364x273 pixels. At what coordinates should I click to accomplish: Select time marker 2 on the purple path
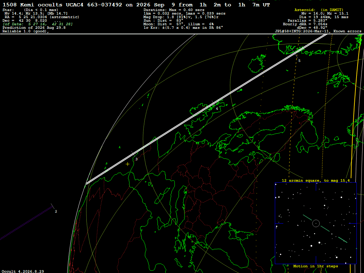(x=56, y=211)
